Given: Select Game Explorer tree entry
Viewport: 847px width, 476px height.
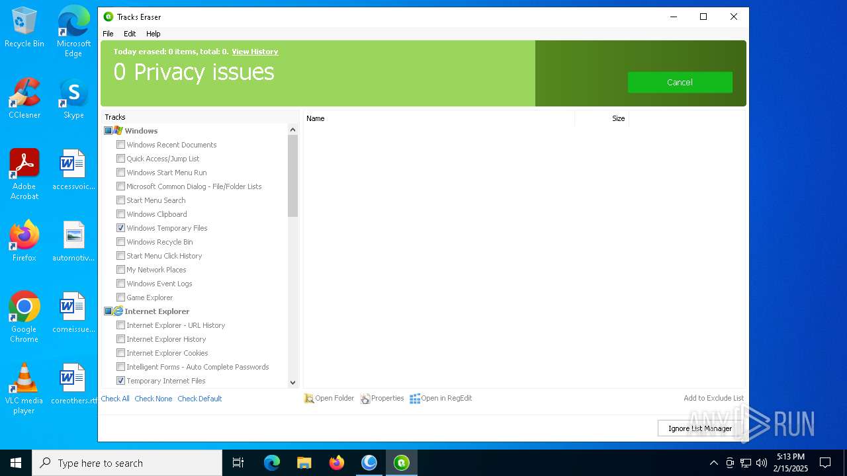Looking at the screenshot, I should click(150, 297).
